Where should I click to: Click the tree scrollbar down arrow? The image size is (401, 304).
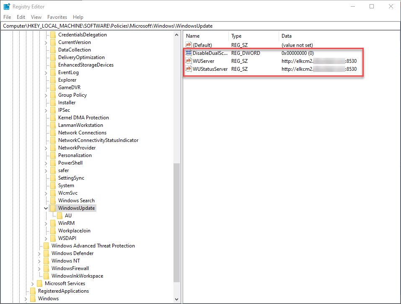tap(176, 299)
